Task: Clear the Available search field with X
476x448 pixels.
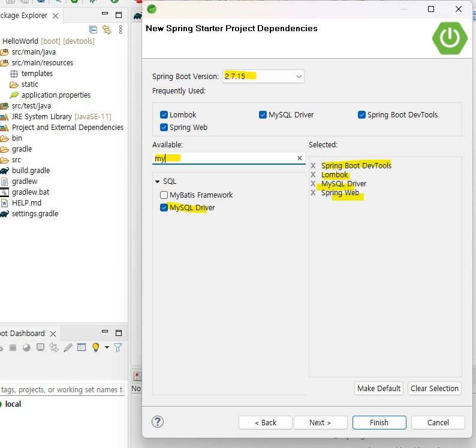Action: 300,158
